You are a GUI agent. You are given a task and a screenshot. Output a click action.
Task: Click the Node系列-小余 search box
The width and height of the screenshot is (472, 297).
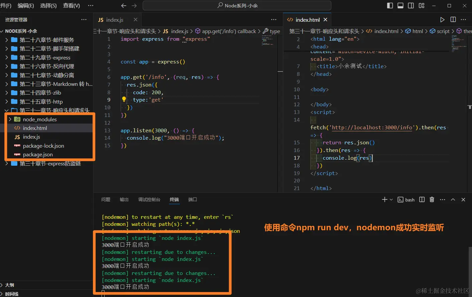point(237,6)
